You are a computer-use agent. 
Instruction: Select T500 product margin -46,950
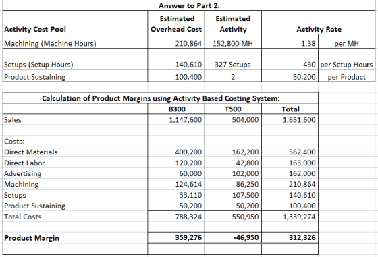click(233, 238)
